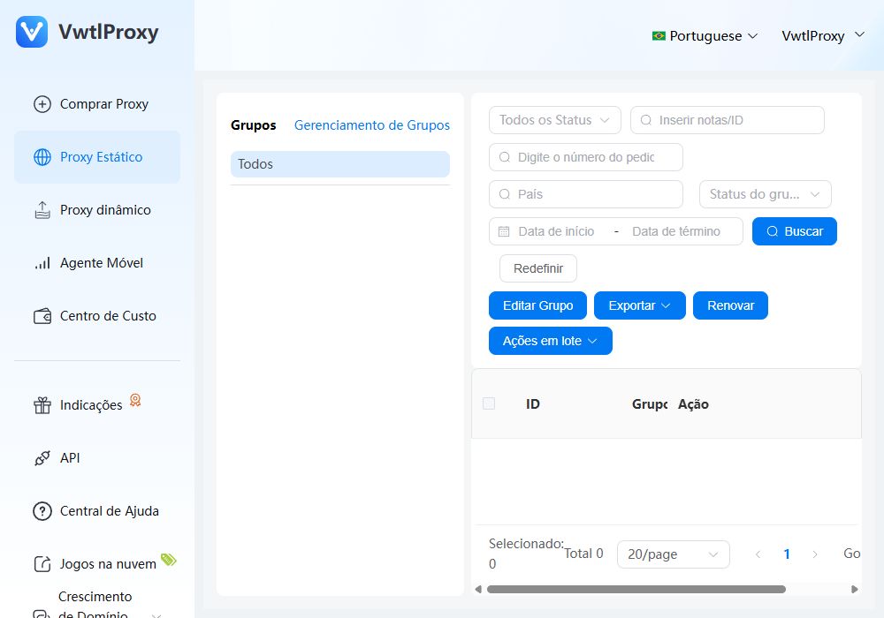
Task: Click the magnifier icon in order number field
Action: [x=505, y=157]
